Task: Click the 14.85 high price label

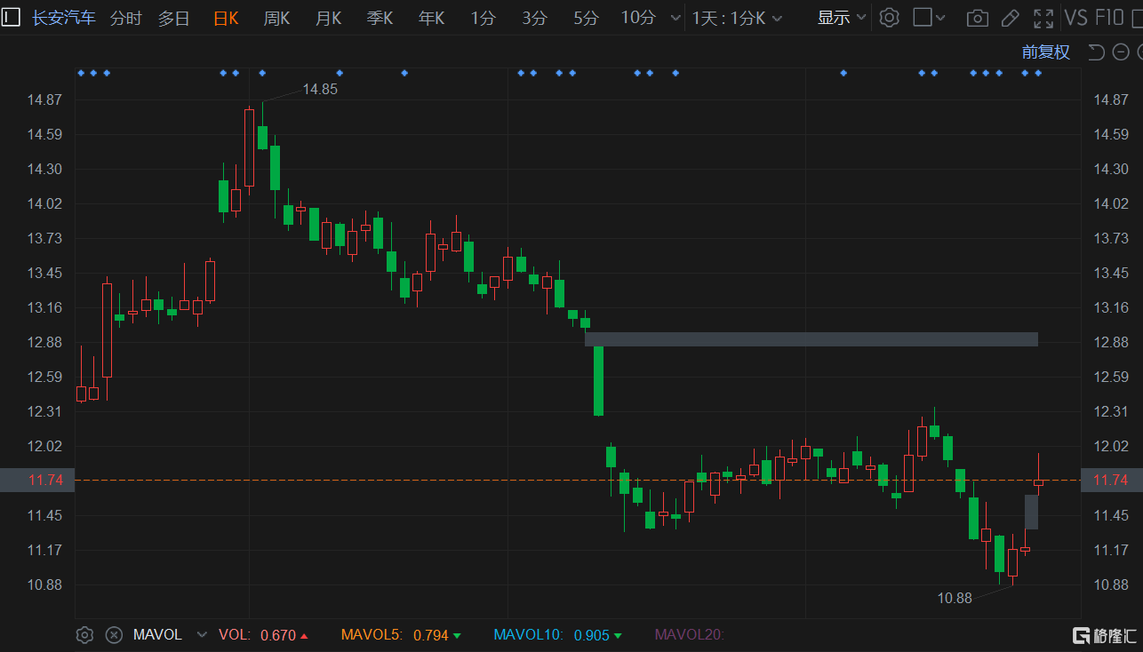Action: pos(320,89)
